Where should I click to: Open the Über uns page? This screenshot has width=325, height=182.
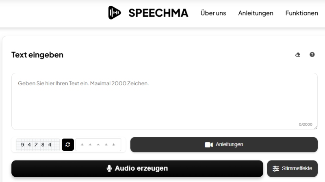(213, 13)
